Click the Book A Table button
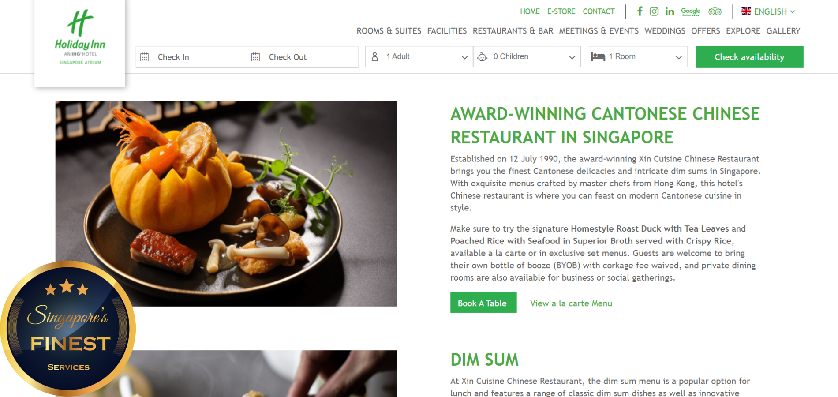Screen dimensions: 838x397 click(x=483, y=303)
